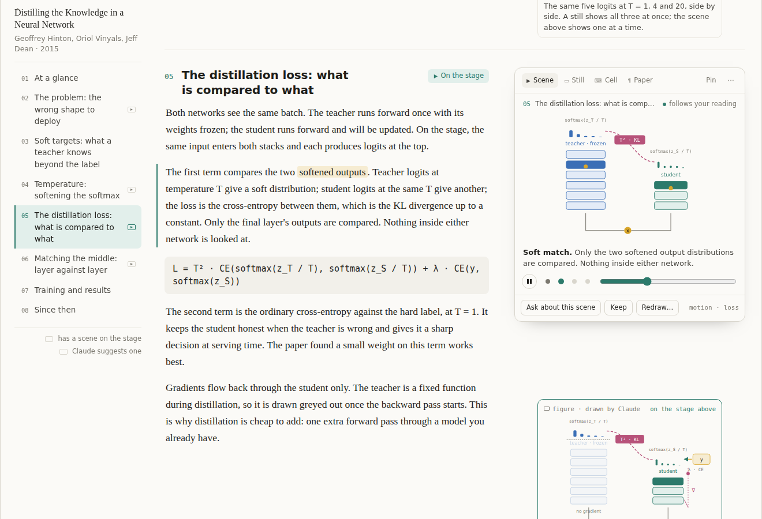
Task: Click the distillation loss formula block
Action: tap(327, 275)
